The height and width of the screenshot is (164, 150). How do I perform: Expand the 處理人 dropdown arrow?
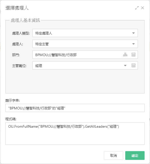134,44
